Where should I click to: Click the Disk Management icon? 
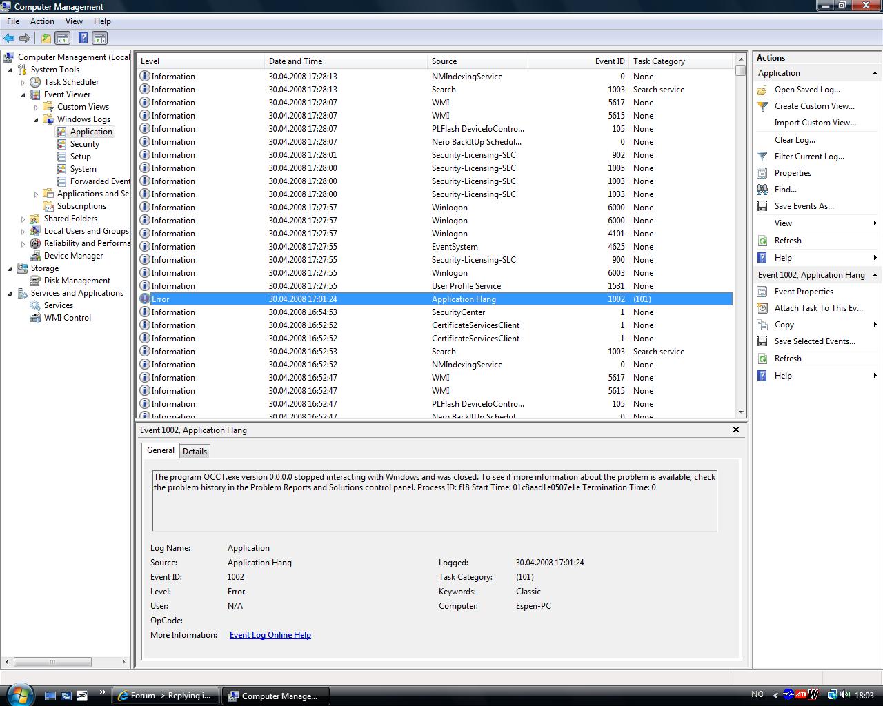[x=35, y=281]
